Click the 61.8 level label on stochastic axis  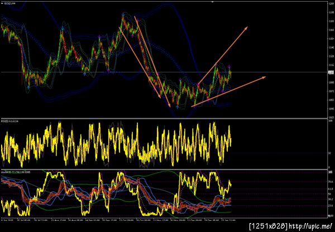coord(331,189)
